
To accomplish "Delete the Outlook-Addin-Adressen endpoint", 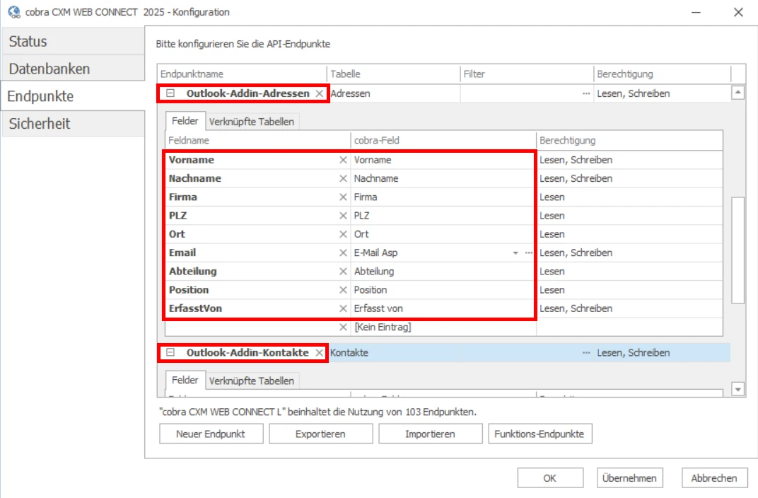I will (x=319, y=94).
